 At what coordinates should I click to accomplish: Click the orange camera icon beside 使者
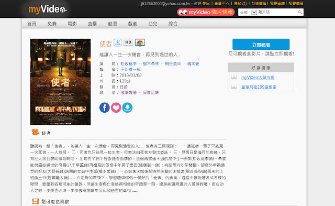tap(35, 132)
